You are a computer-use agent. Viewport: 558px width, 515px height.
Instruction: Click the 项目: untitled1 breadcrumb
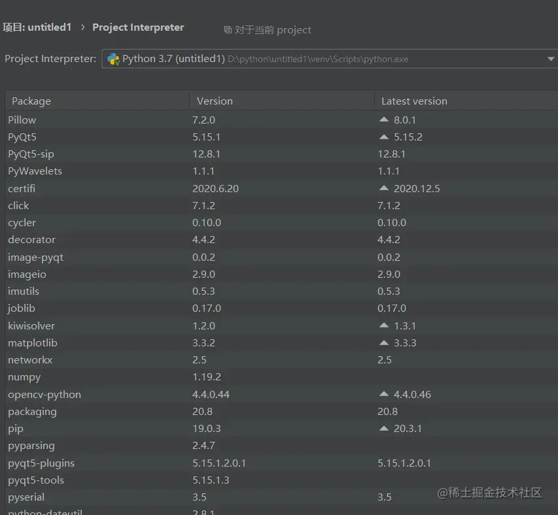coord(37,27)
